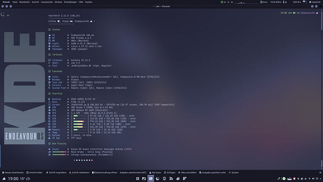Click the 'AMD Radeon RX 6600 [Discrete]' text
This screenshot has width=323, height=182.
pos(89,110)
